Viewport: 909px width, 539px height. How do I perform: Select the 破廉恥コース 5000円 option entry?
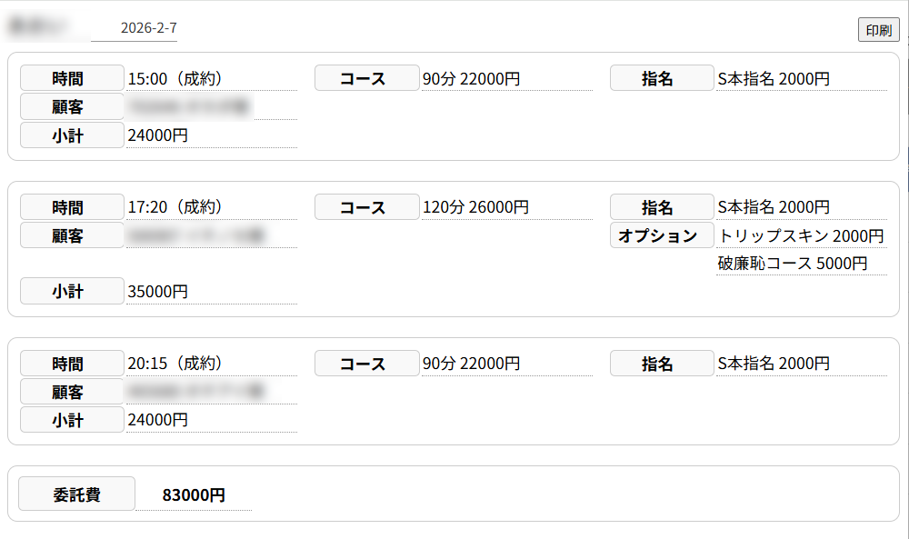click(792, 265)
